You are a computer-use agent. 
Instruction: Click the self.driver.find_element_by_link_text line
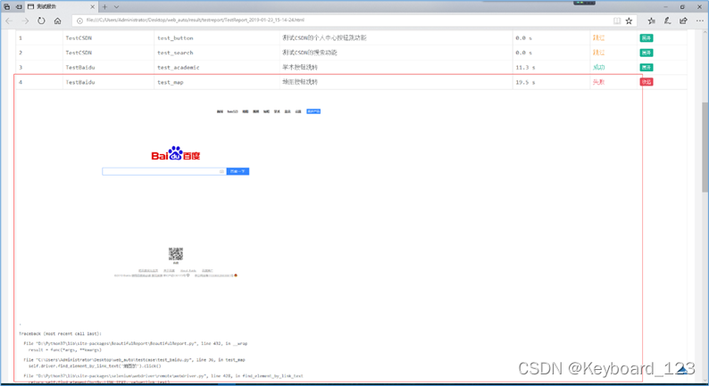(x=94, y=366)
